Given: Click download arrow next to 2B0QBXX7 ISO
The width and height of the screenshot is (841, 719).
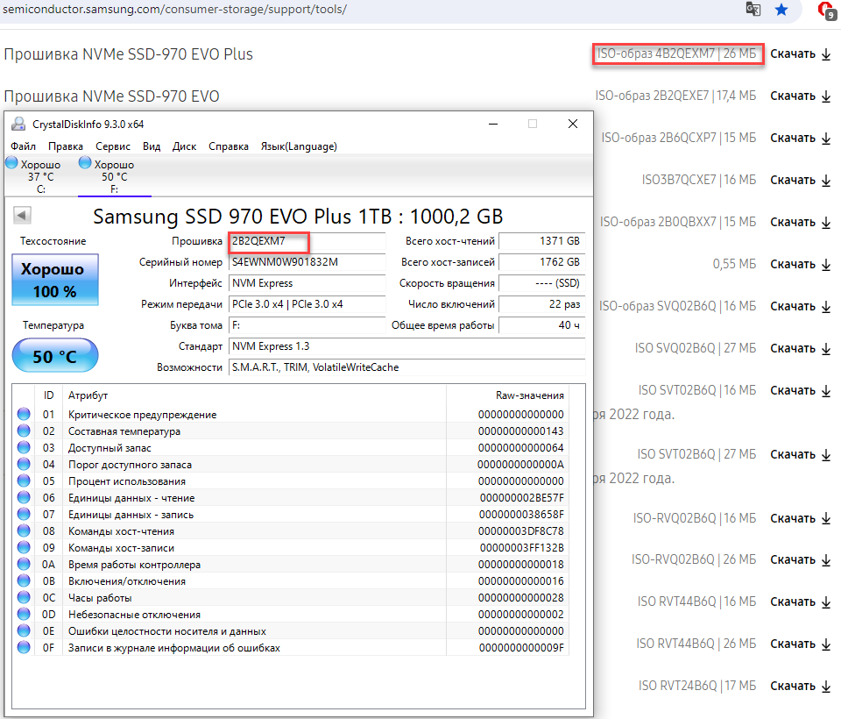Looking at the screenshot, I should [x=826, y=223].
